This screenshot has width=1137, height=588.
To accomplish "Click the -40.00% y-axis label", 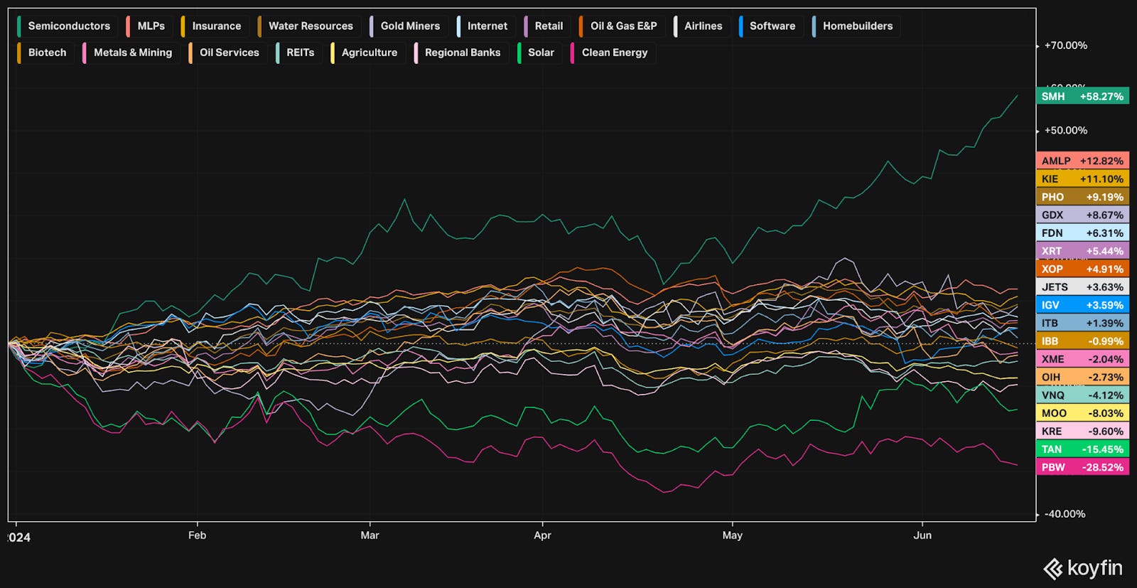I will 1065,514.
